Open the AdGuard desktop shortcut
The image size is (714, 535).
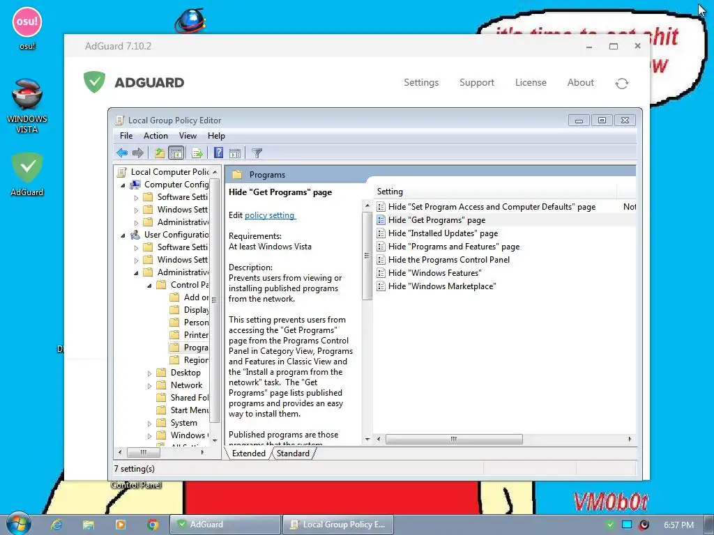point(27,174)
